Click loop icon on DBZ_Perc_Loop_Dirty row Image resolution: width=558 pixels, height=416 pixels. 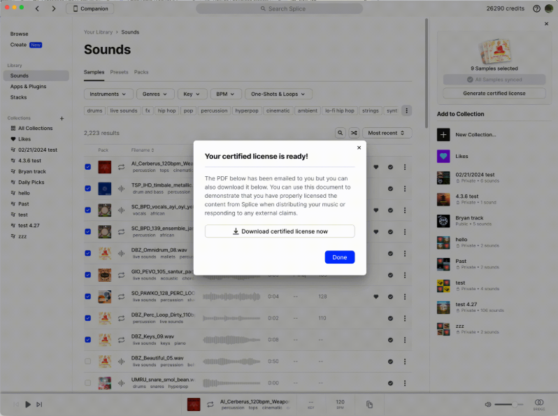click(122, 318)
